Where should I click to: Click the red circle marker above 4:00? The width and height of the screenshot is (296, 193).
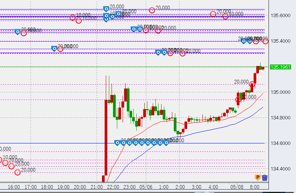213,14
